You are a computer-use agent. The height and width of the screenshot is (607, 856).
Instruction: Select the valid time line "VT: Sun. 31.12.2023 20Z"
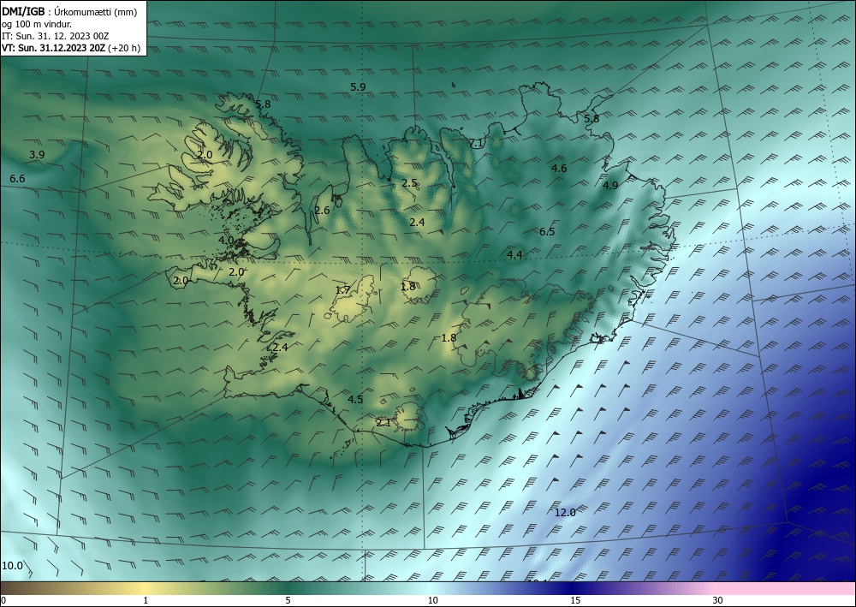coord(53,48)
